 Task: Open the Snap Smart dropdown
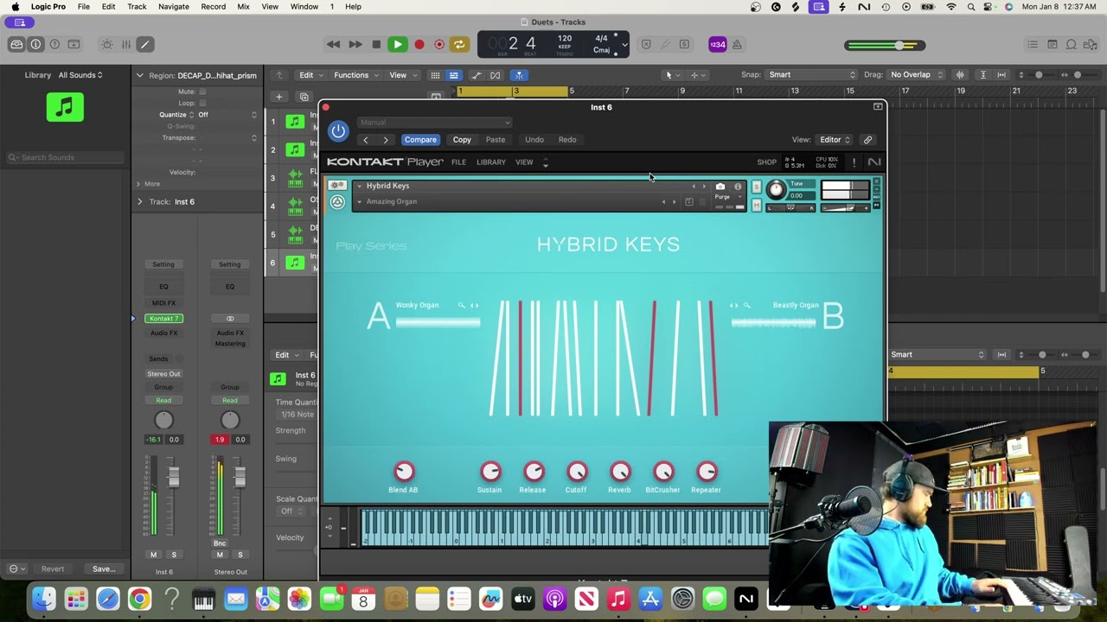pyautogui.click(x=812, y=75)
